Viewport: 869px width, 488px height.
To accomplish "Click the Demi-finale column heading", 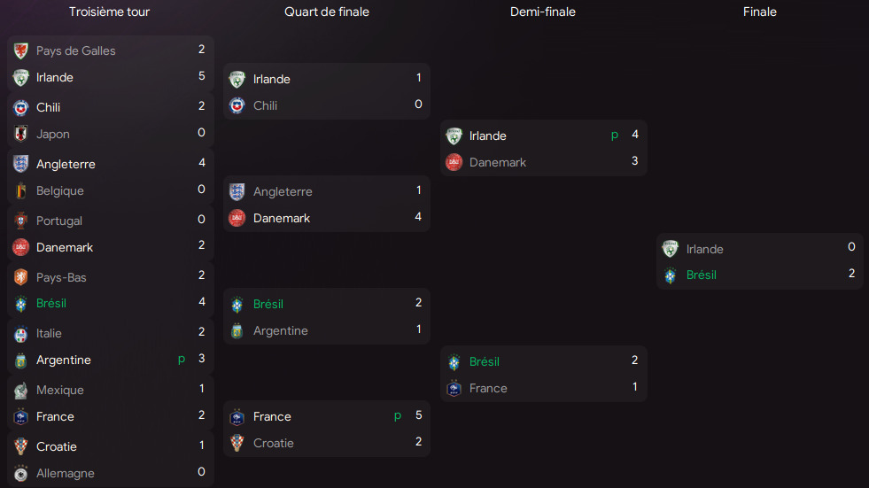I will (543, 12).
